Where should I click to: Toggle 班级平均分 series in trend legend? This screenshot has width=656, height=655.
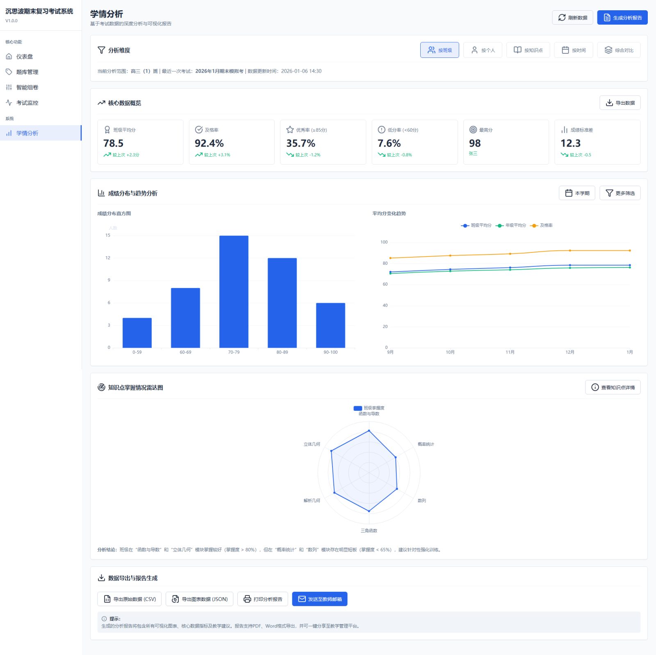(x=476, y=225)
